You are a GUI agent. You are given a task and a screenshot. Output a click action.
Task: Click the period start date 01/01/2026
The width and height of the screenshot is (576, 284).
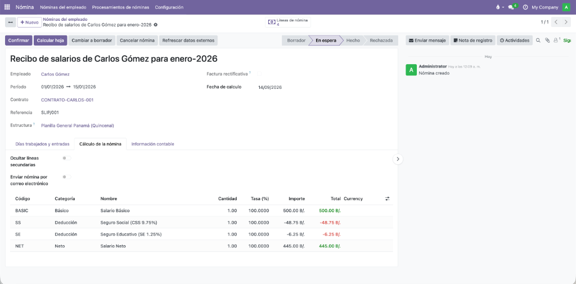(52, 87)
